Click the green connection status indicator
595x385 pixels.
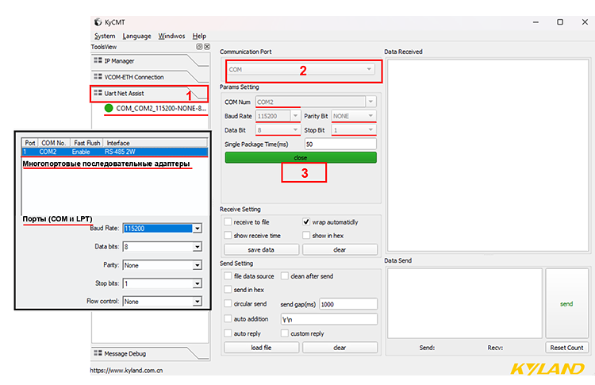click(x=109, y=108)
